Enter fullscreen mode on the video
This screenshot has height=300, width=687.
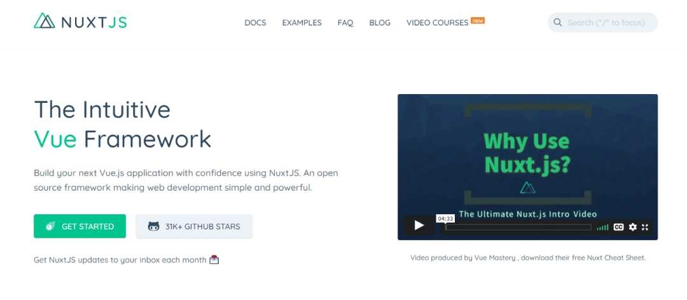coord(645,227)
